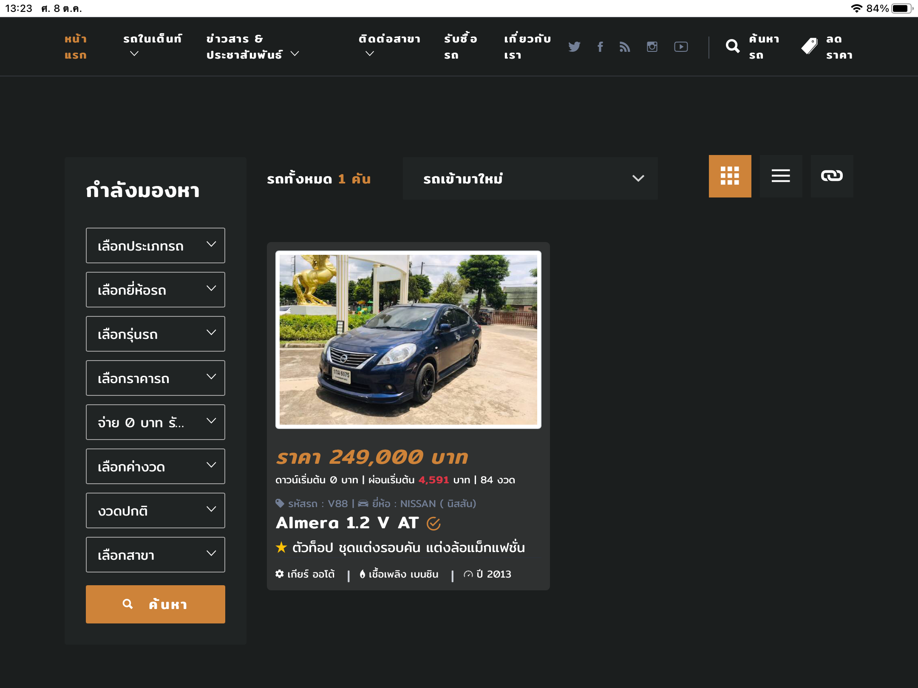Image resolution: width=918 pixels, height=688 pixels.
Task: Expand the เลือกราคารถ price dropdown
Action: [155, 378]
